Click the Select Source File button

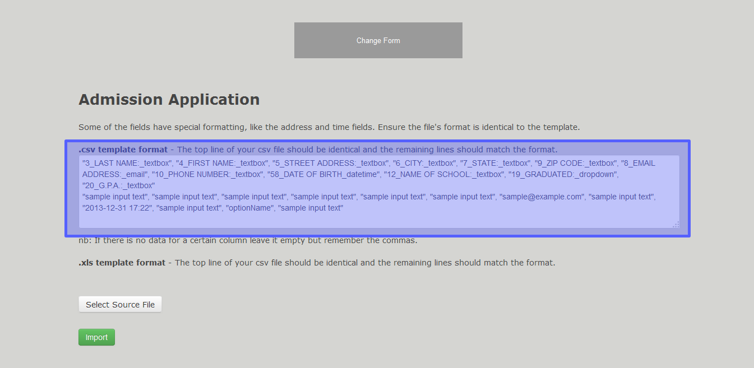[x=120, y=305]
